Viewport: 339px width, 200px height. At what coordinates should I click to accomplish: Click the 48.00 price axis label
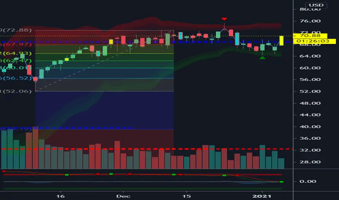click(x=310, y=103)
